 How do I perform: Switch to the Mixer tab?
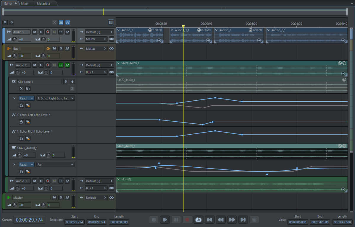point(25,4)
